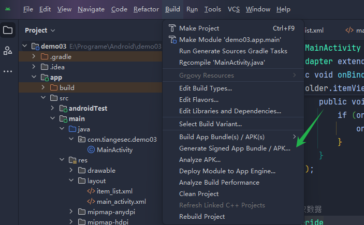
Task: Open the VCS menu
Action: (234, 9)
